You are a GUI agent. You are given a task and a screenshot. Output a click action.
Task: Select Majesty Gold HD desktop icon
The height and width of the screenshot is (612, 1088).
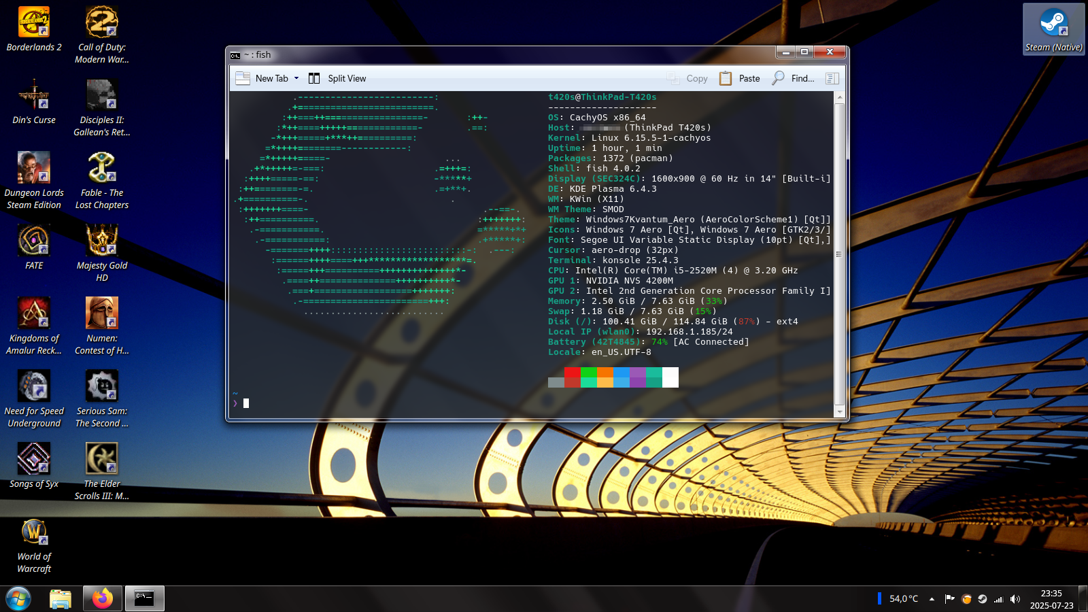coord(102,254)
